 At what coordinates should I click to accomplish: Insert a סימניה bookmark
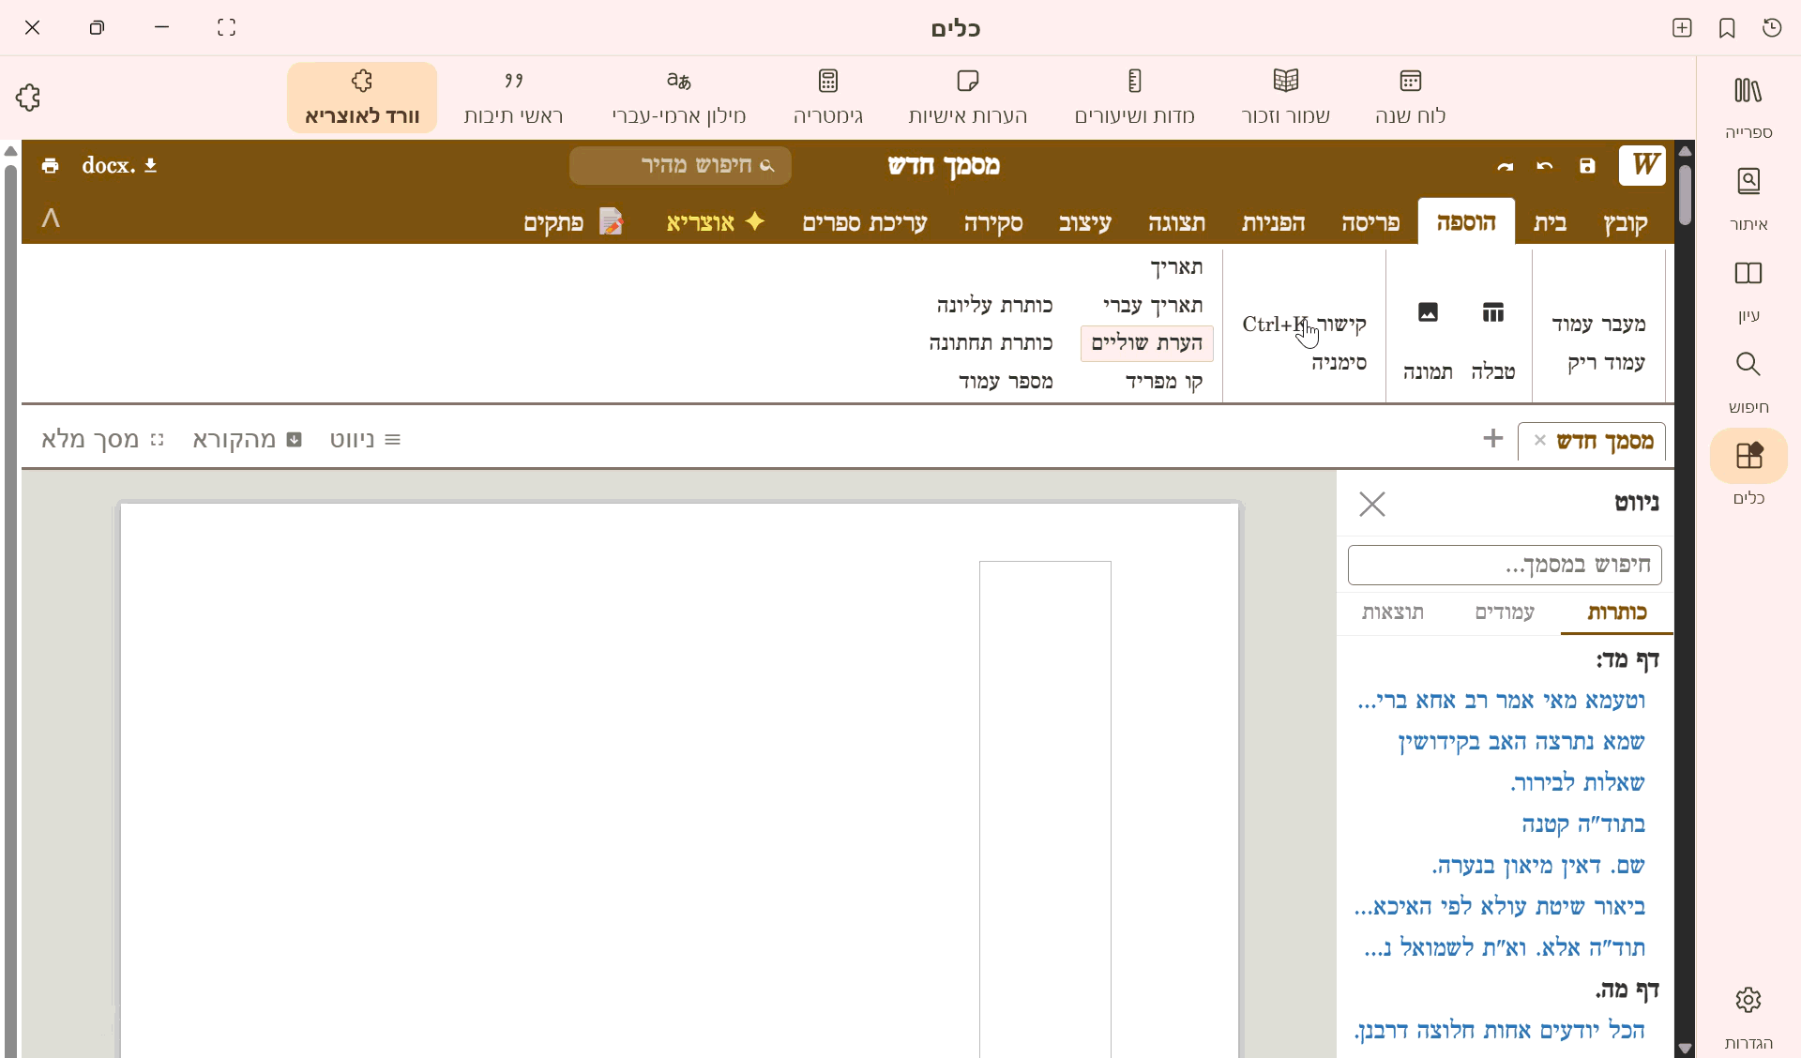(x=1339, y=363)
